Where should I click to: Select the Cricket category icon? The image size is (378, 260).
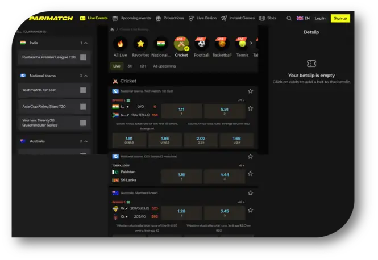[181, 44]
